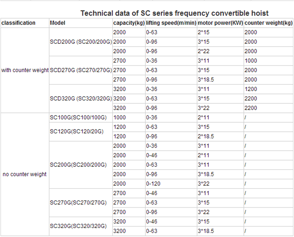Image resolution: width=294 pixels, height=237 pixels.
Task: Select the 2*15 motor power cell
Action: 203,32
